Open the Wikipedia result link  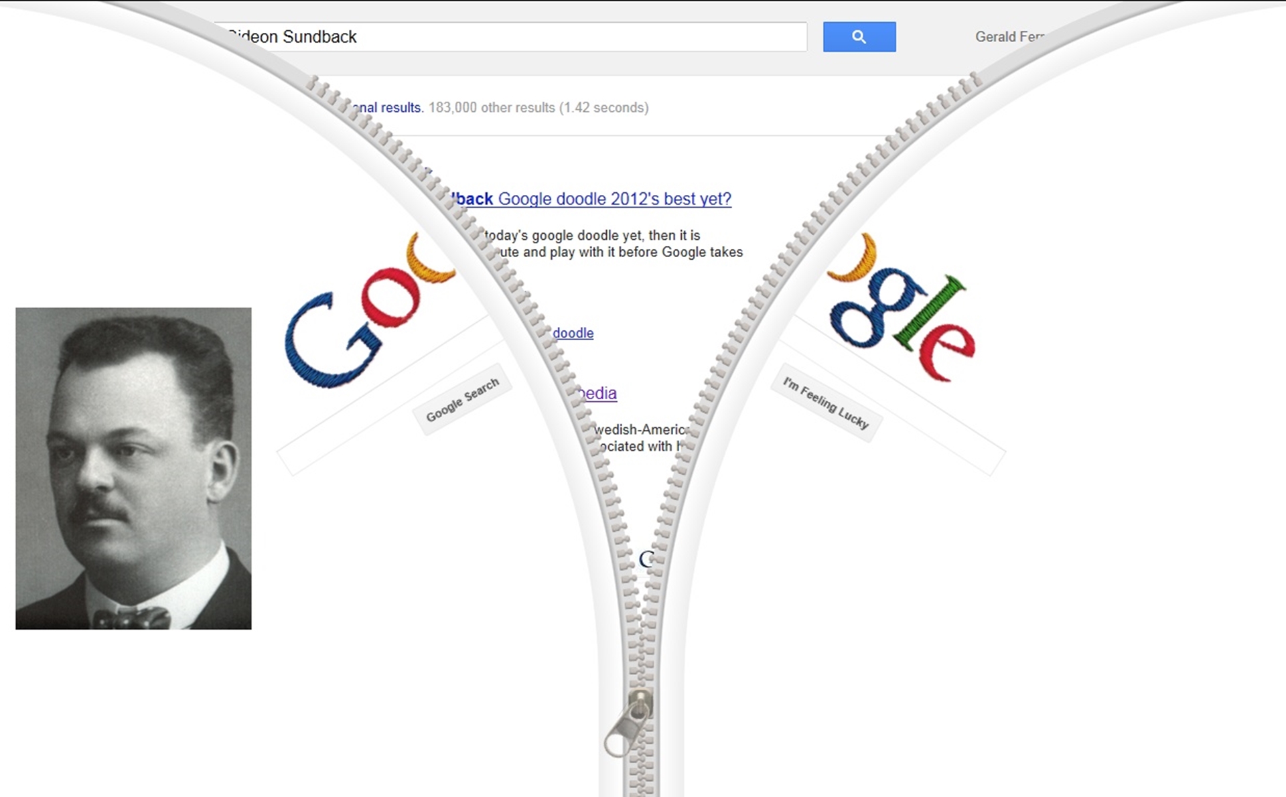tap(596, 393)
